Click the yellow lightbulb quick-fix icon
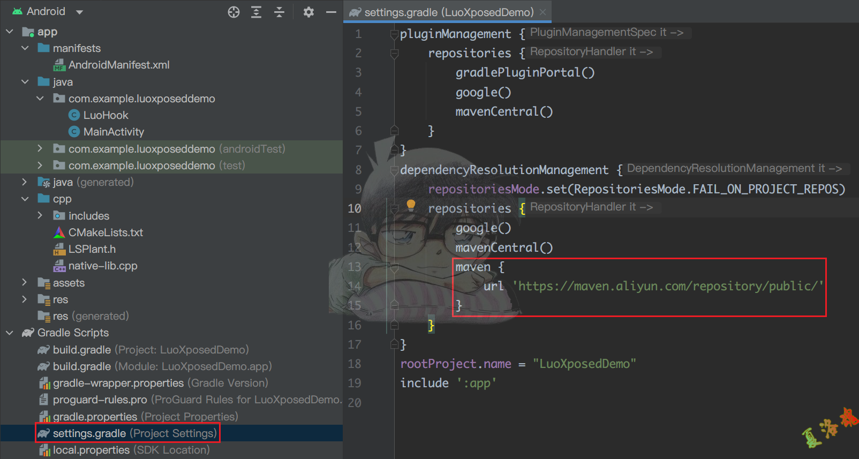This screenshot has width=859, height=459. [x=411, y=205]
